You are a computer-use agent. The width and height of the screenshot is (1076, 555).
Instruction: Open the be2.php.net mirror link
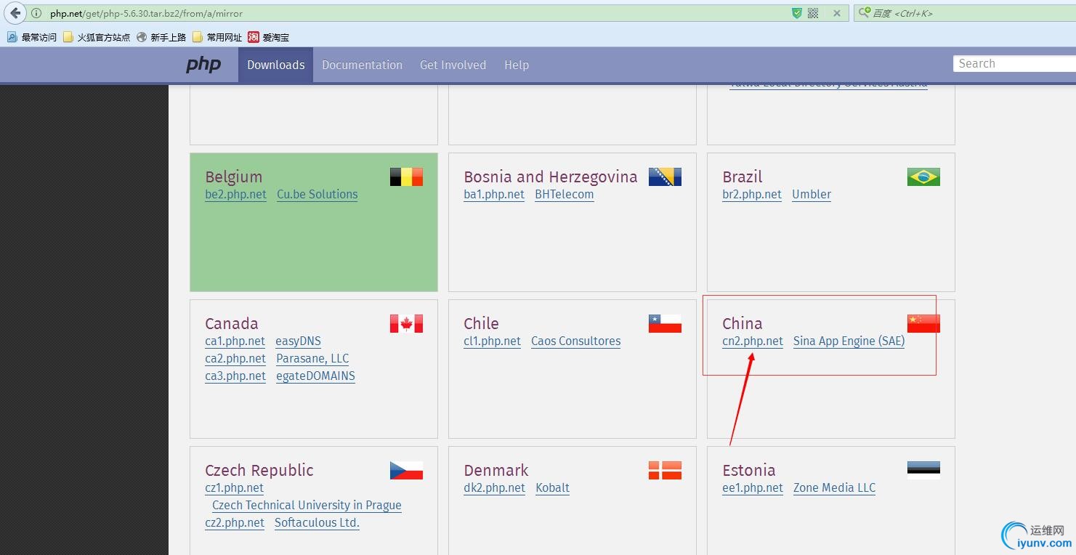coord(235,195)
